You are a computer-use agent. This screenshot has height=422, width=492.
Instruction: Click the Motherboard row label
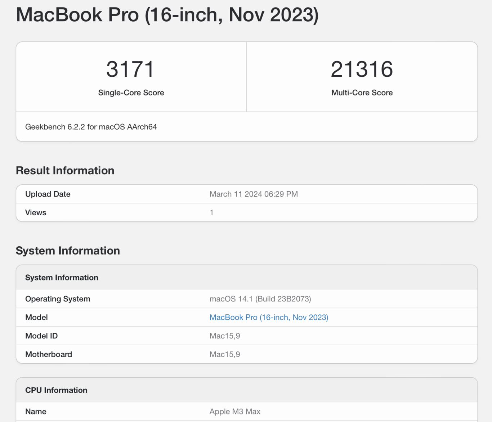point(49,354)
